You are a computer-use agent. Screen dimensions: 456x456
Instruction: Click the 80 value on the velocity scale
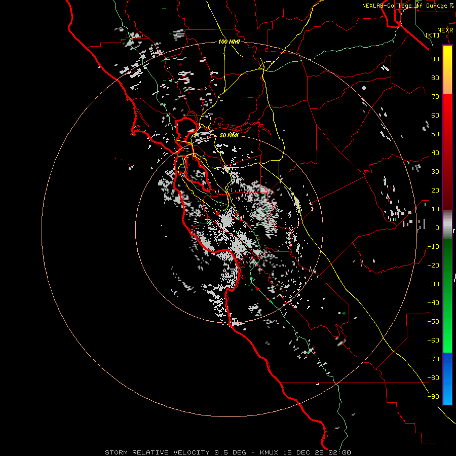click(x=435, y=78)
